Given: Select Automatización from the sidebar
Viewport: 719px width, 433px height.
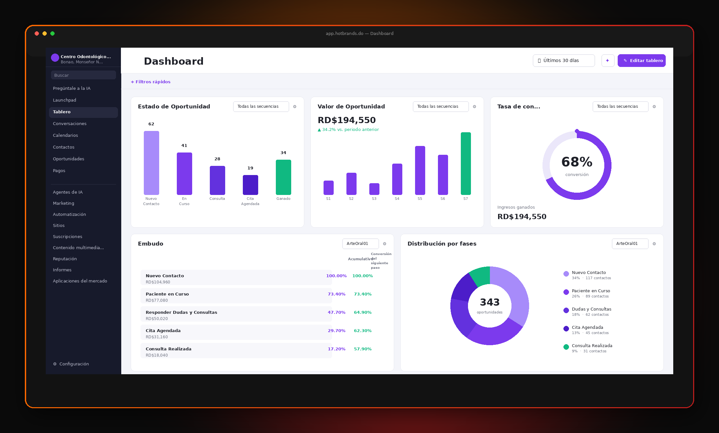Looking at the screenshot, I should (x=69, y=215).
